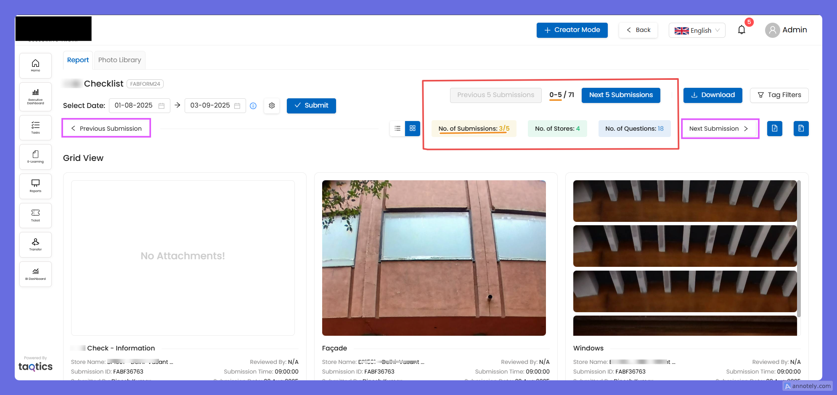The width and height of the screenshot is (837, 395).
Task: Click the notification bell icon
Action: (742, 30)
